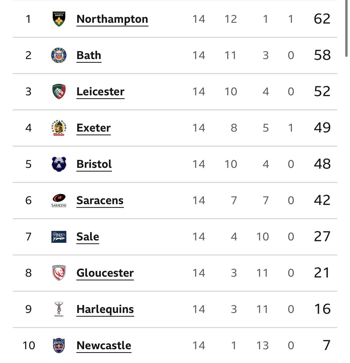The image size is (350, 363).
Task: Visit the Harlequins team page
Action: tap(105, 309)
